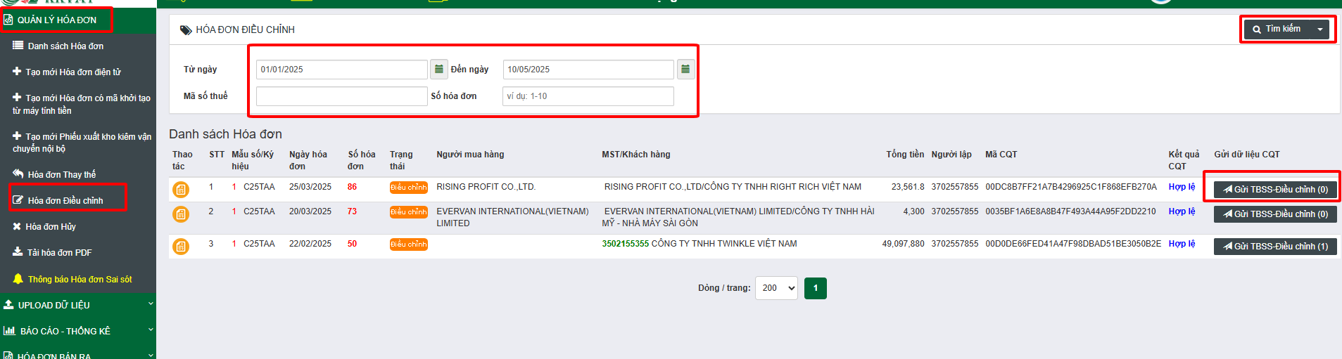1342x359 pixels.
Task: Click orange action icon for invoice 50
Action: tap(181, 247)
